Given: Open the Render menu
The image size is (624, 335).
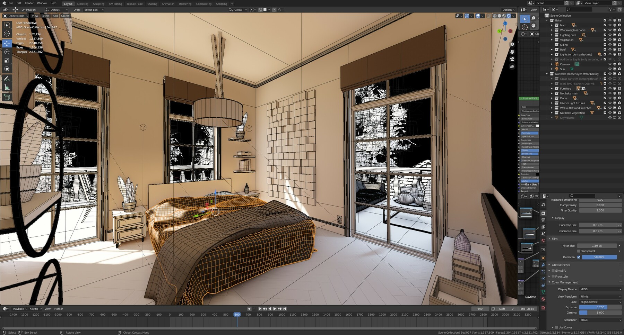Looking at the screenshot, I should (x=29, y=3).
